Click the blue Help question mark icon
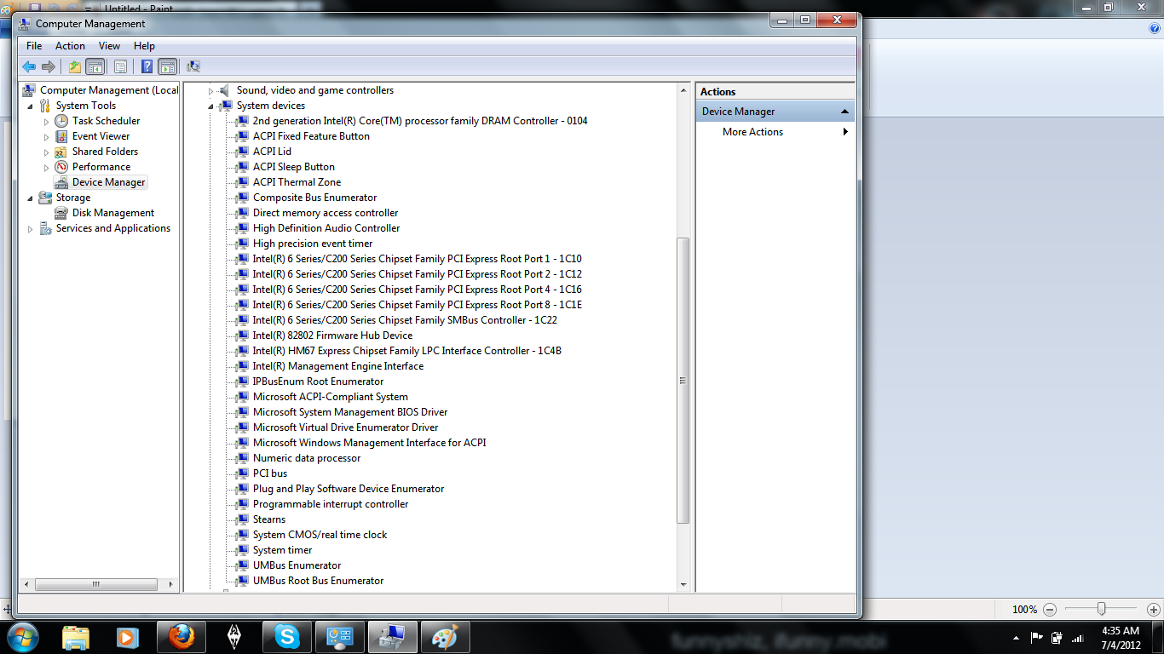1164x654 pixels. pos(147,66)
